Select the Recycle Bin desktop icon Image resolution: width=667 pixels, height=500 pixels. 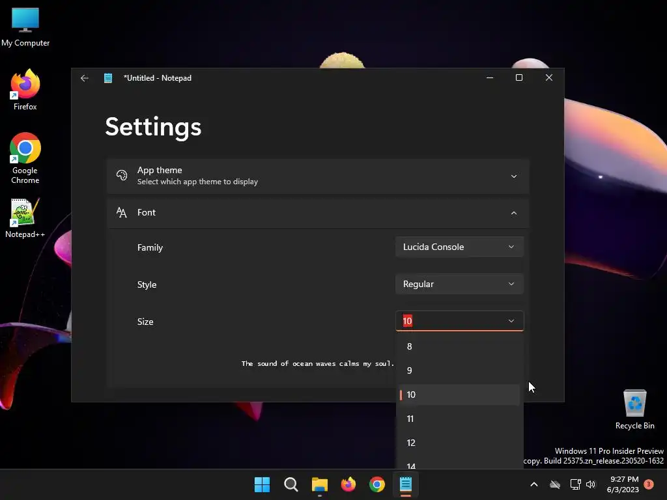point(634,410)
